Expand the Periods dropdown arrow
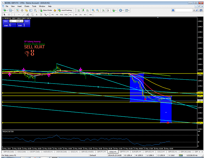This screenshot has height=158, width=205. pyautogui.click(x=123, y=10)
